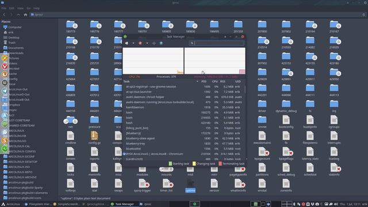The height and width of the screenshot is (207, 368).
Task: Open the Go menu in file manager
Action: pyautogui.click(x=28, y=8)
